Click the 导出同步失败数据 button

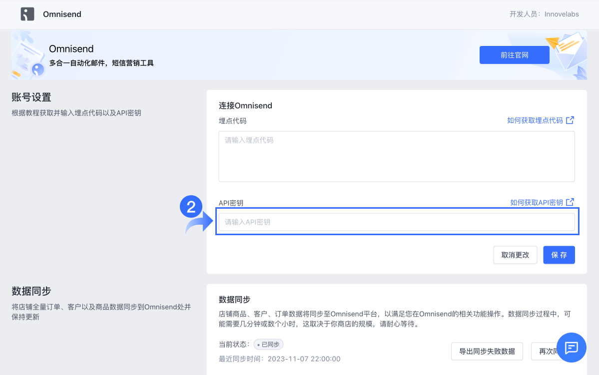[487, 352]
